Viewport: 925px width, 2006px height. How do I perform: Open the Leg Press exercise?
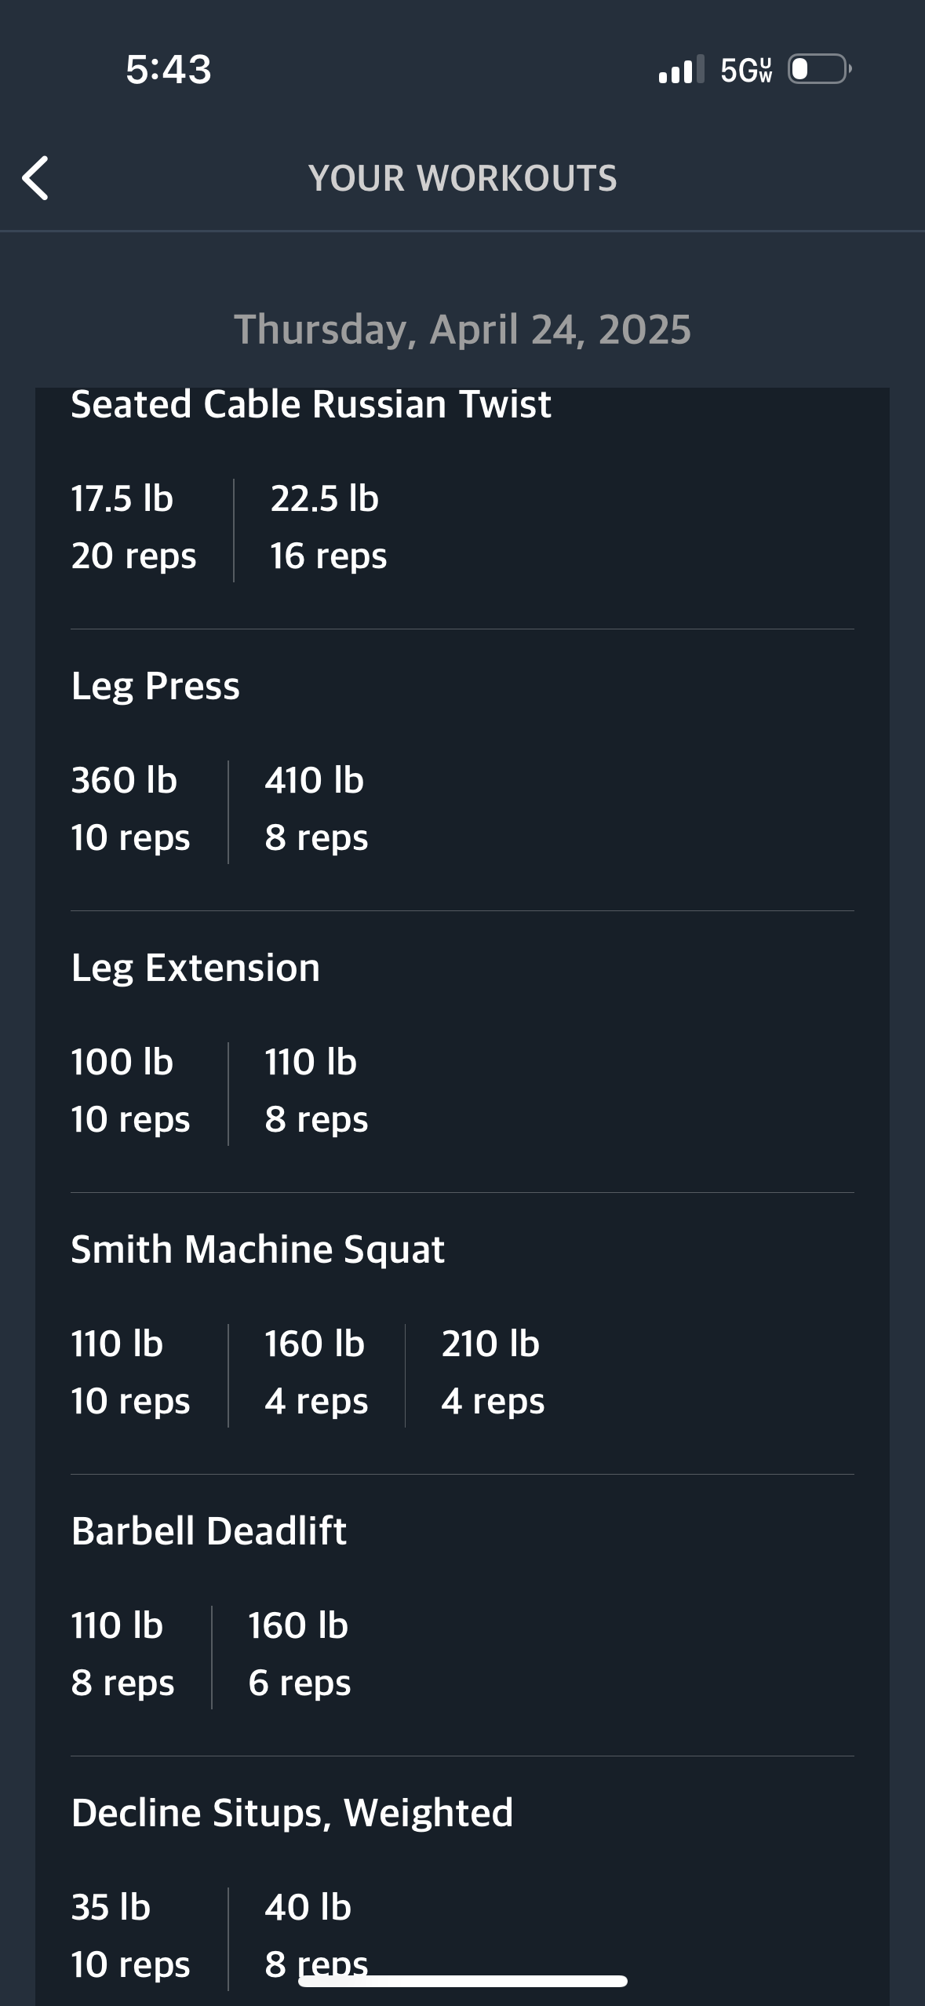click(x=155, y=686)
